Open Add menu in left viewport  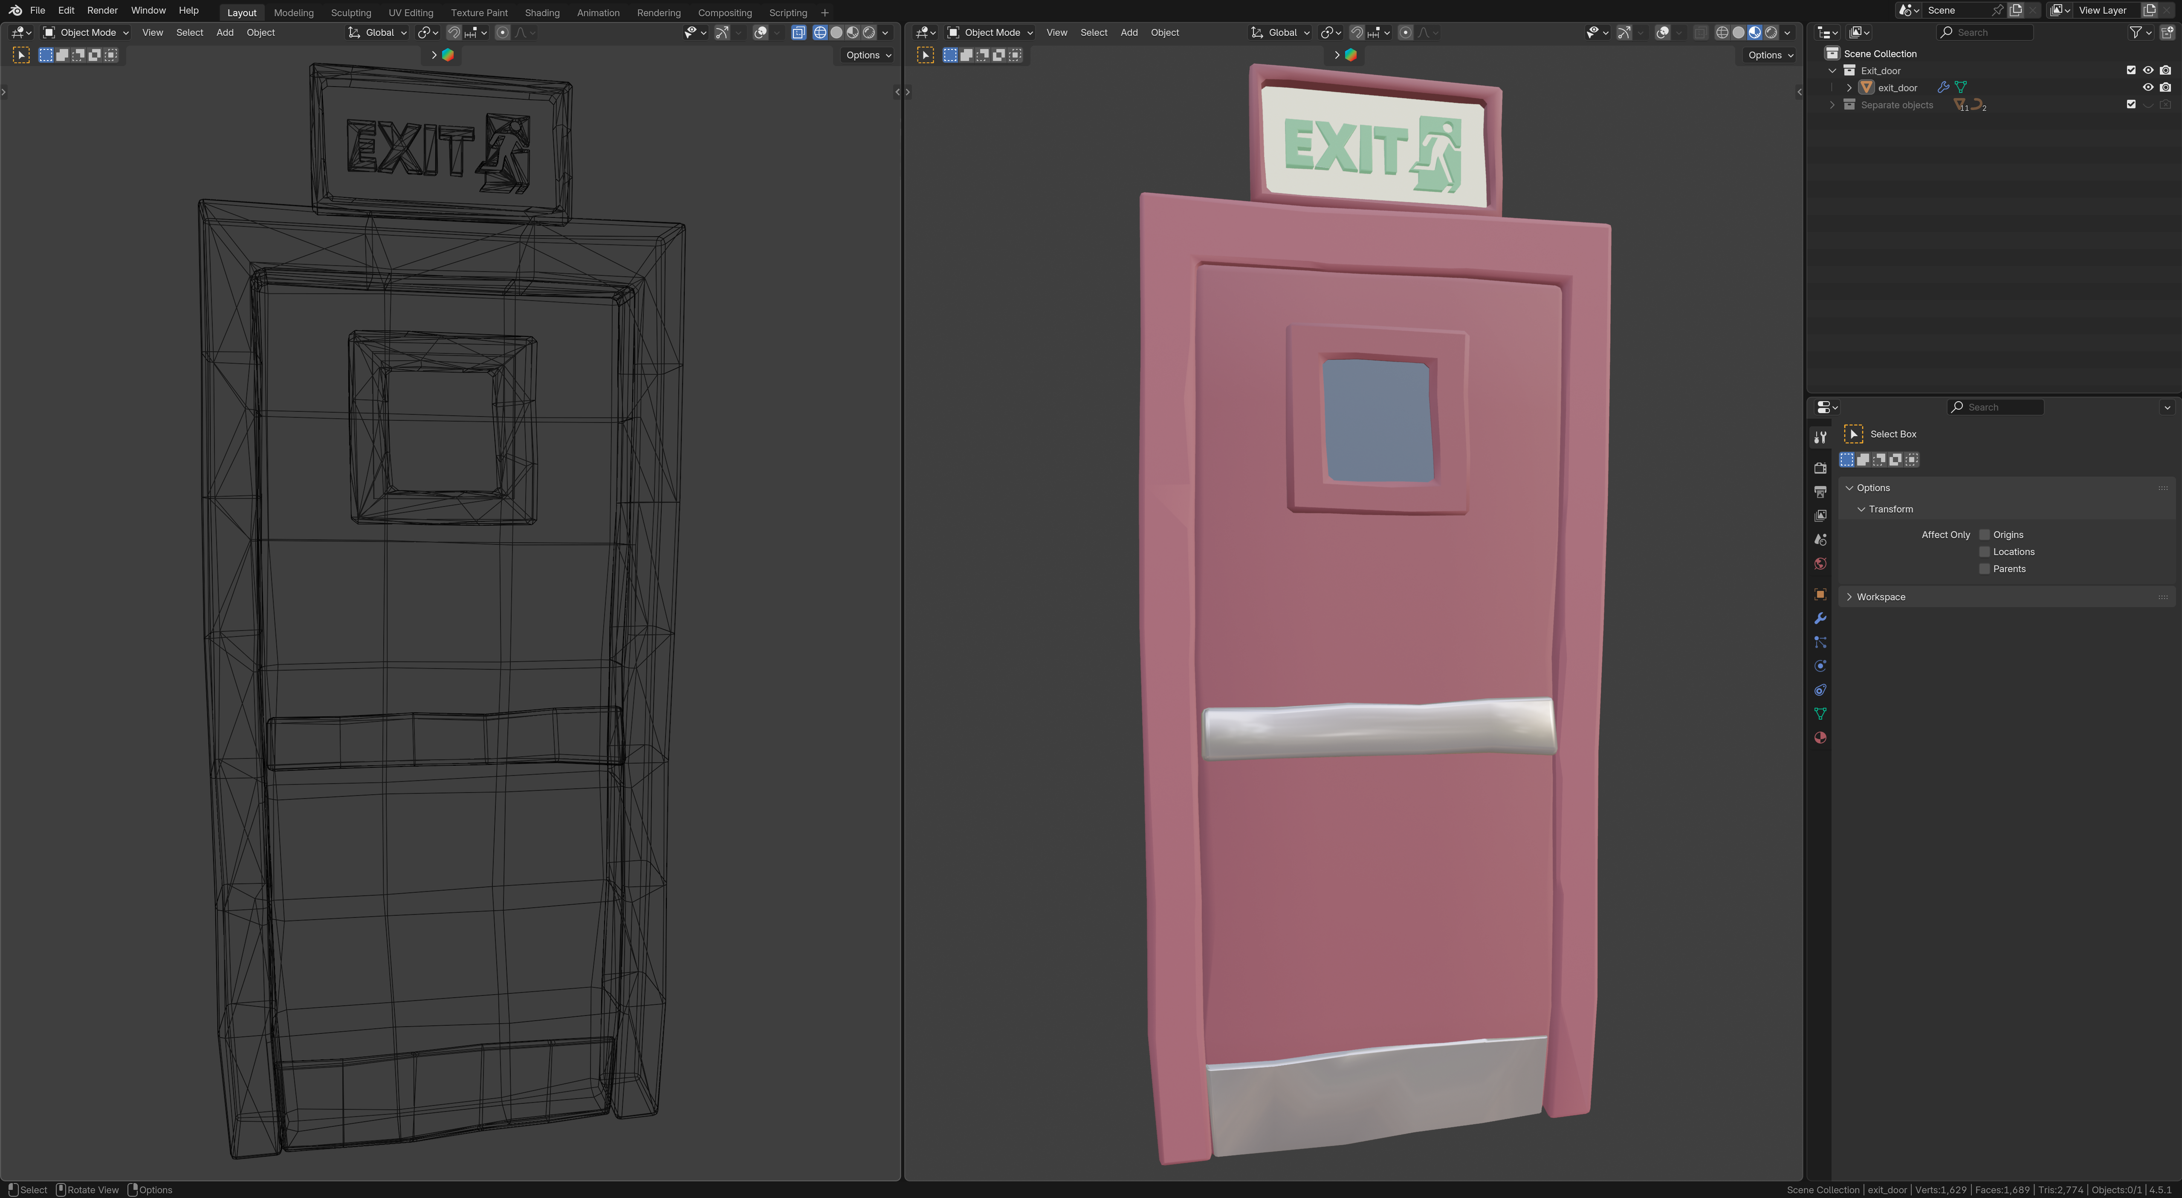click(x=225, y=32)
